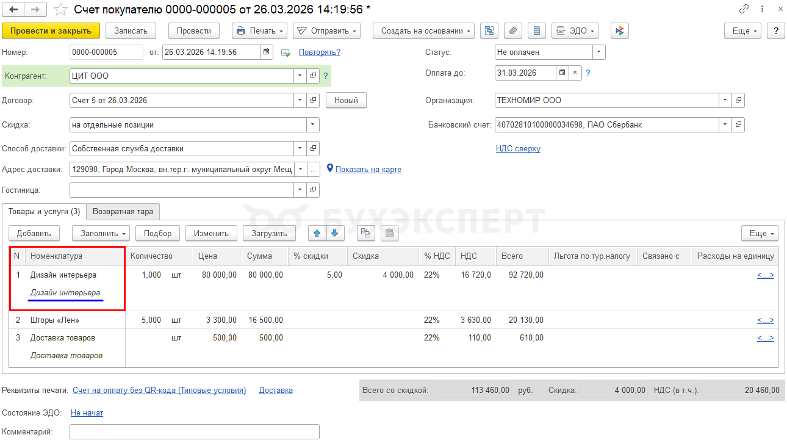Expand the Печать dropdown menu

[x=260, y=31]
